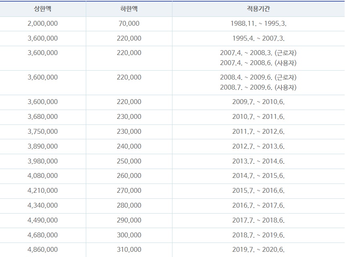This screenshot has width=345, height=257.
Task: Select the 4,340,000 upper limit cell
Action: (43, 206)
